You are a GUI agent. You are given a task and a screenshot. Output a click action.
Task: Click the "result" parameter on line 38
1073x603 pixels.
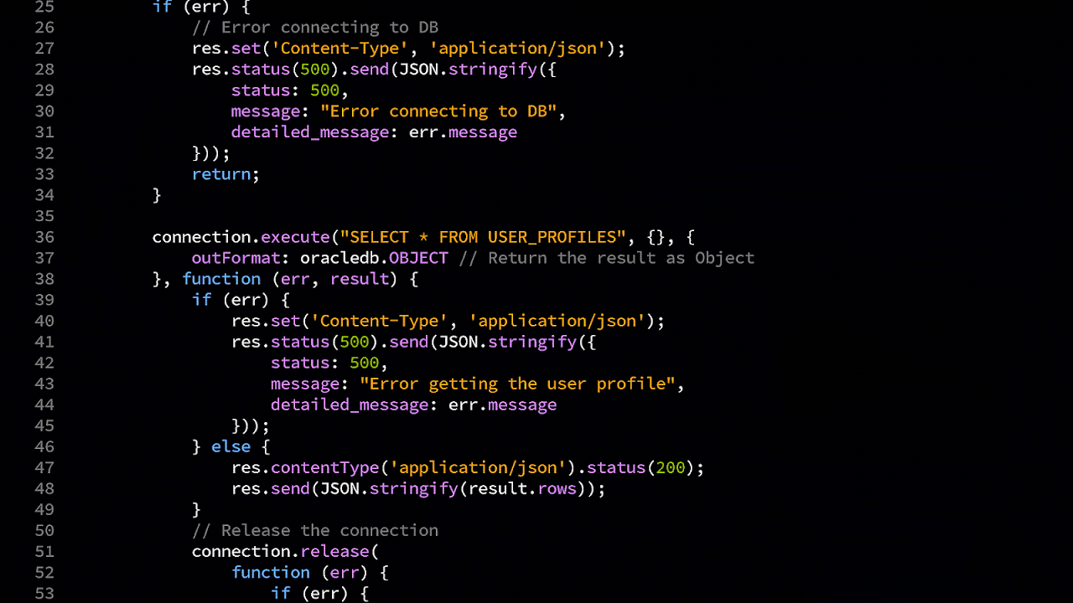pos(360,279)
